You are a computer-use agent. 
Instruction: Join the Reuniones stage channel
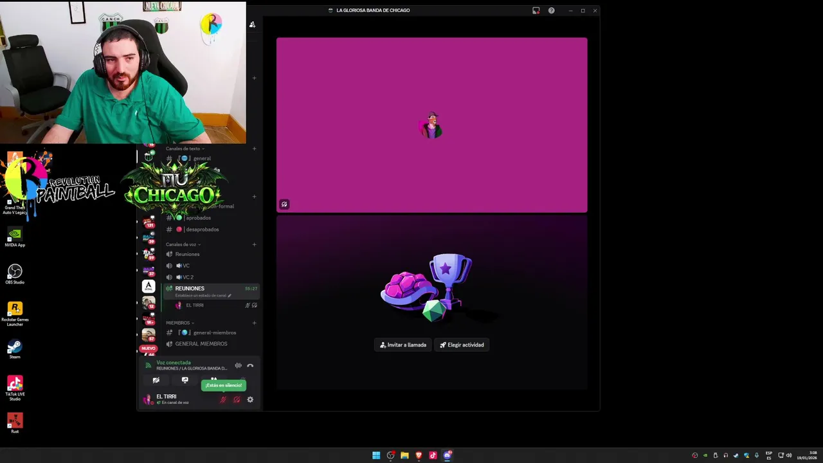[x=212, y=254]
